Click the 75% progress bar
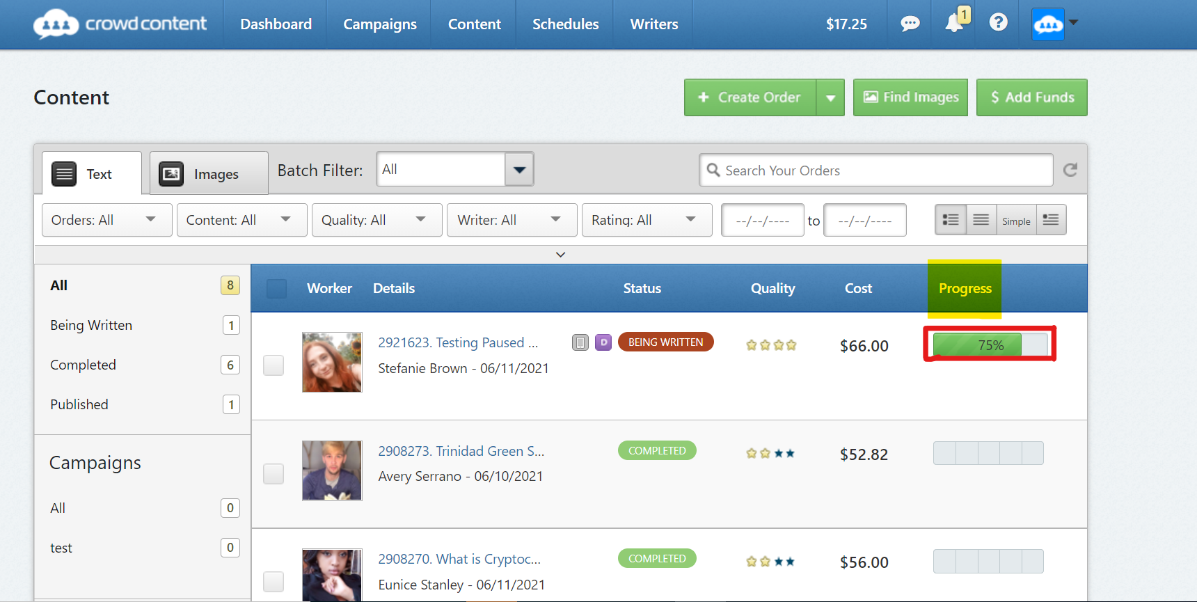This screenshot has width=1197, height=602. [x=990, y=344]
